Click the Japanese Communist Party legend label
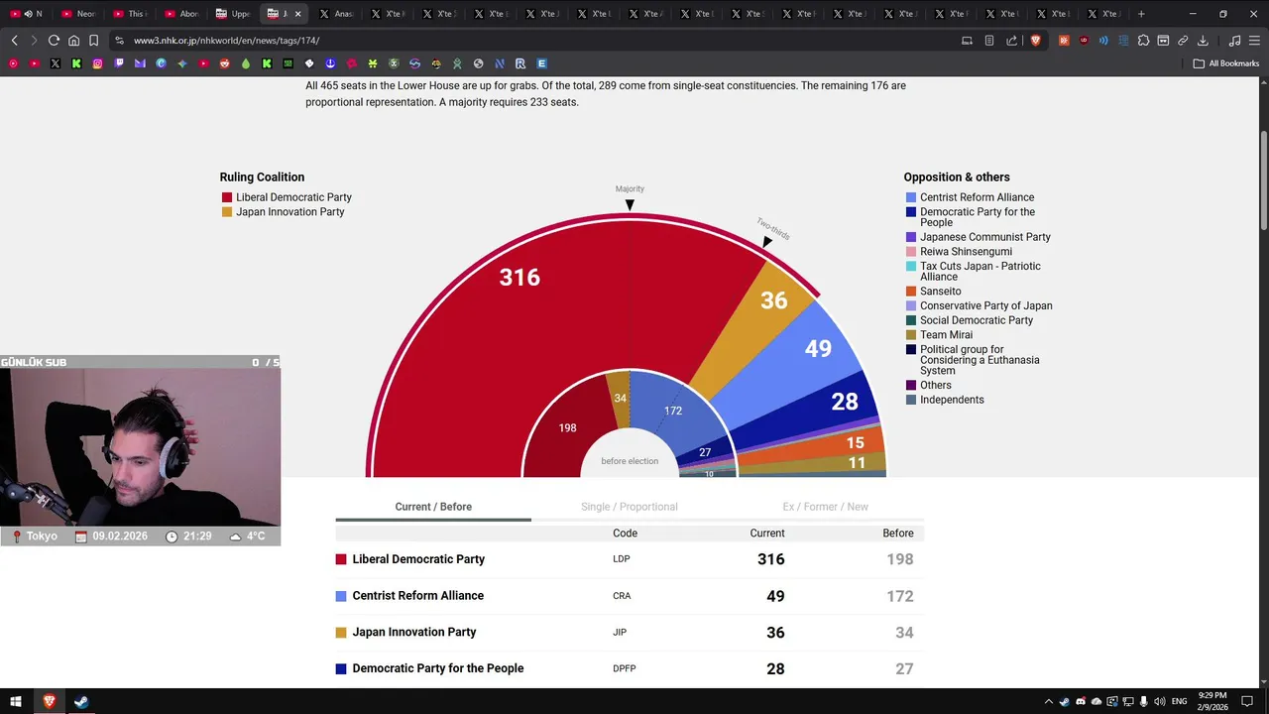 985,237
